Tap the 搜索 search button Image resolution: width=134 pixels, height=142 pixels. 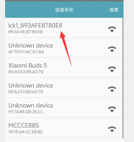pyautogui.click(x=114, y=10)
